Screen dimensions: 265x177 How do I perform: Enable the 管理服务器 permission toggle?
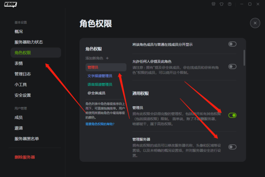(232, 147)
